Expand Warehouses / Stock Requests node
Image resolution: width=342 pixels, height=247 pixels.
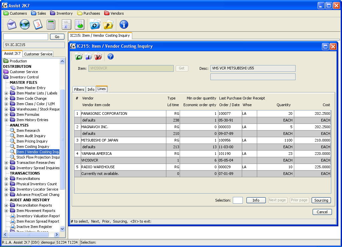(x=6, y=109)
